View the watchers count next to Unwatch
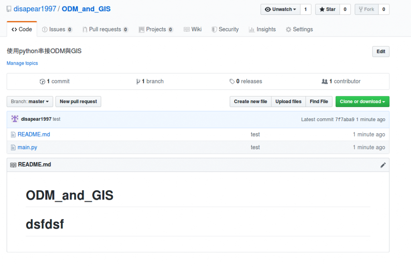 305,10
